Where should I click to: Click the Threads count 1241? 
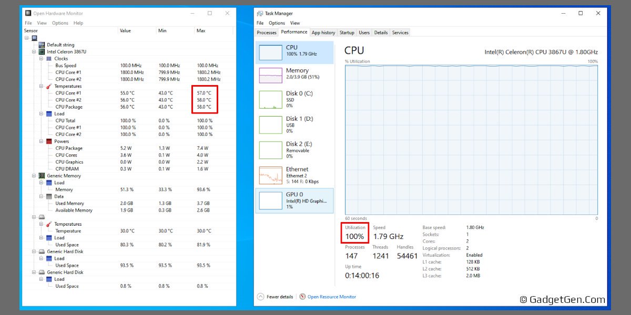pyautogui.click(x=381, y=256)
